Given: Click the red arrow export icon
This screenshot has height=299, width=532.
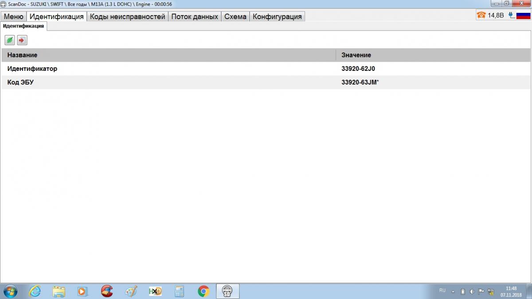Looking at the screenshot, I should (22, 40).
